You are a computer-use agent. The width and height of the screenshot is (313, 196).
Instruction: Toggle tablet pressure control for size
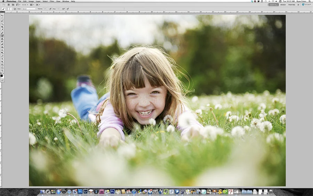[x=68, y=9]
